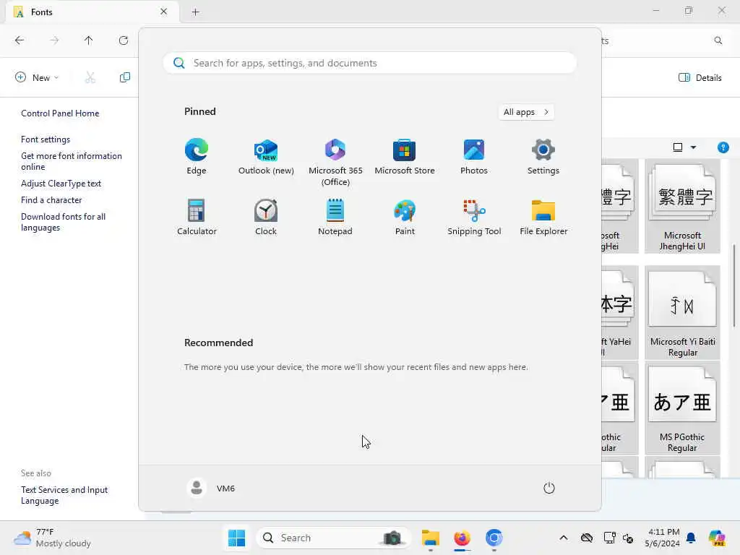Expand All apps list
Image resolution: width=740 pixels, height=555 pixels.
click(x=526, y=112)
